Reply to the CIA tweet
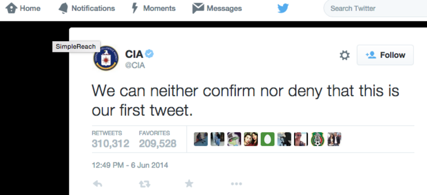 (x=97, y=184)
